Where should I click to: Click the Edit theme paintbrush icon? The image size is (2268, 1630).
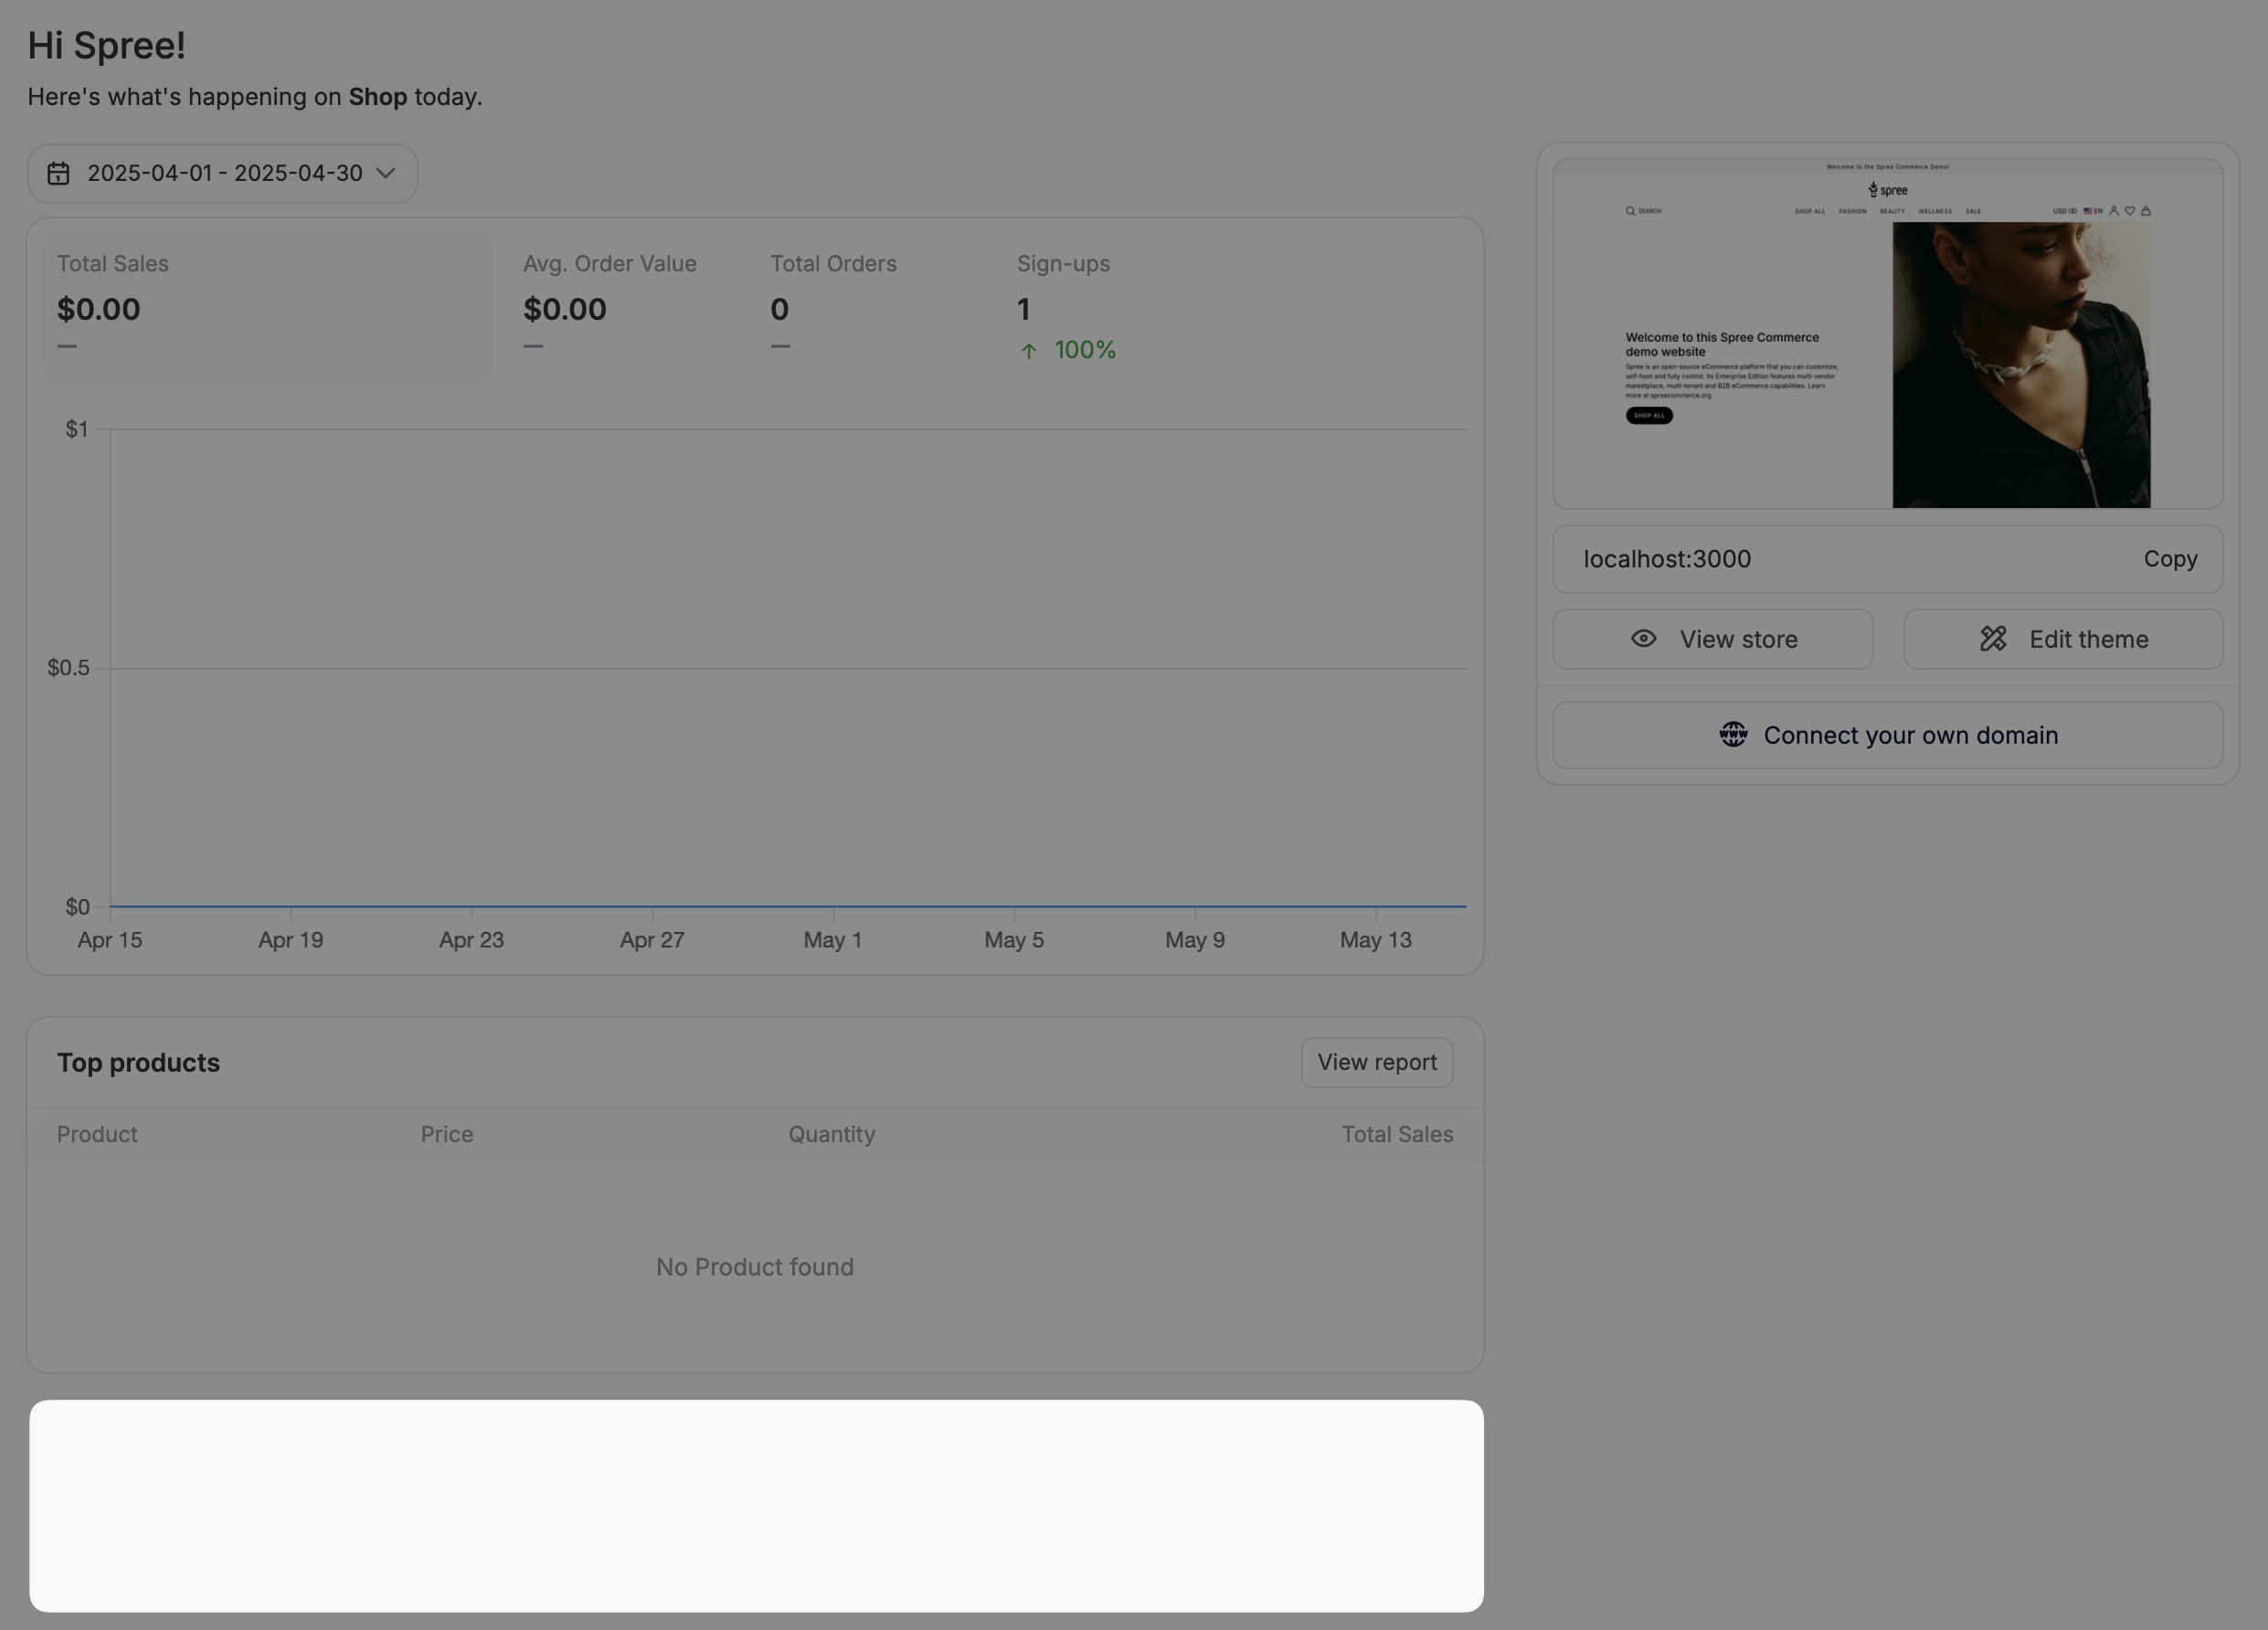pyautogui.click(x=1992, y=639)
